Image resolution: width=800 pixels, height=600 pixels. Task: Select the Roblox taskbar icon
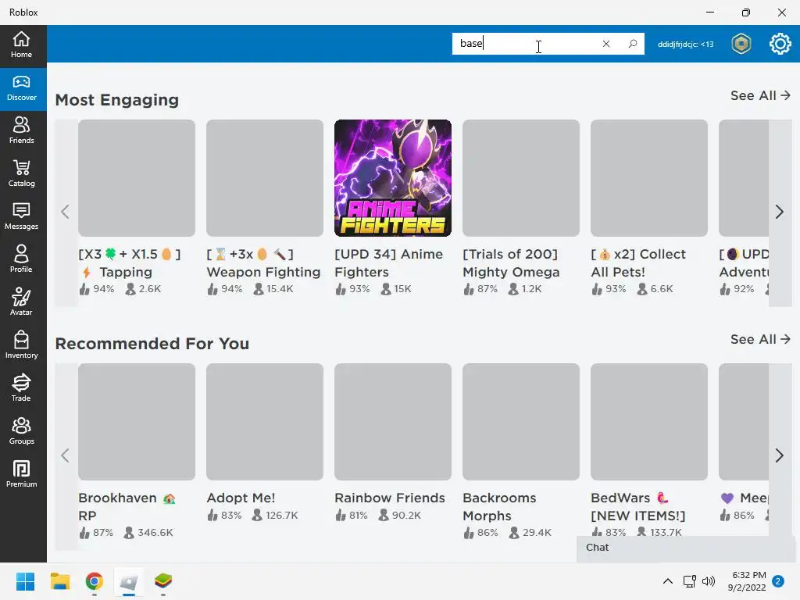click(129, 581)
